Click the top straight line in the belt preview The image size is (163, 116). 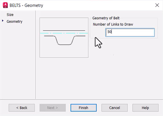coord(64,30)
